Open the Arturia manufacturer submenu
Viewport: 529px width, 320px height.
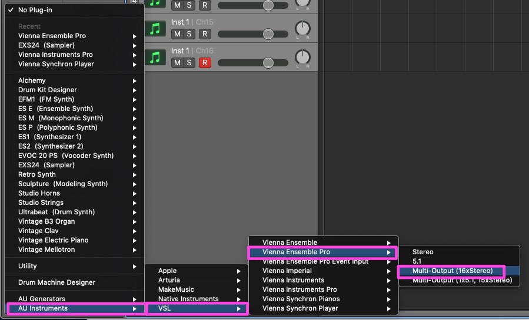coord(197,280)
